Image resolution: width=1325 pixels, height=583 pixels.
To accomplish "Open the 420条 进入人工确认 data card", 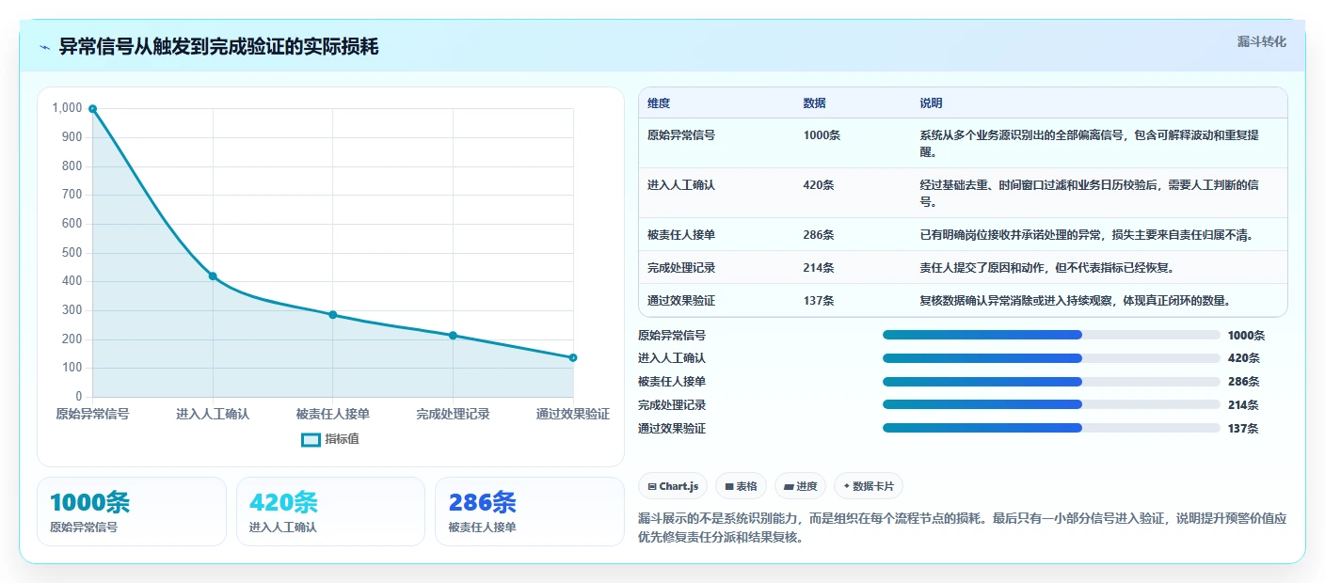I will 331,512.
